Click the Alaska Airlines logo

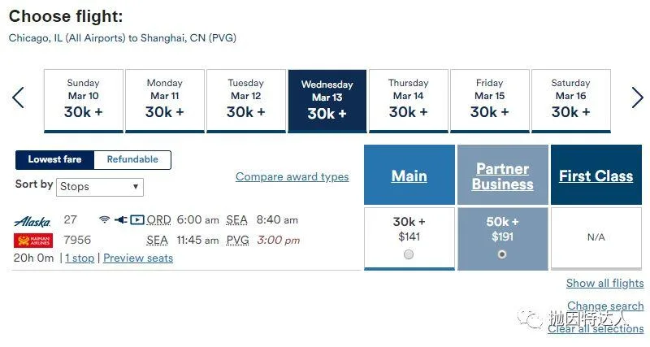[32, 220]
